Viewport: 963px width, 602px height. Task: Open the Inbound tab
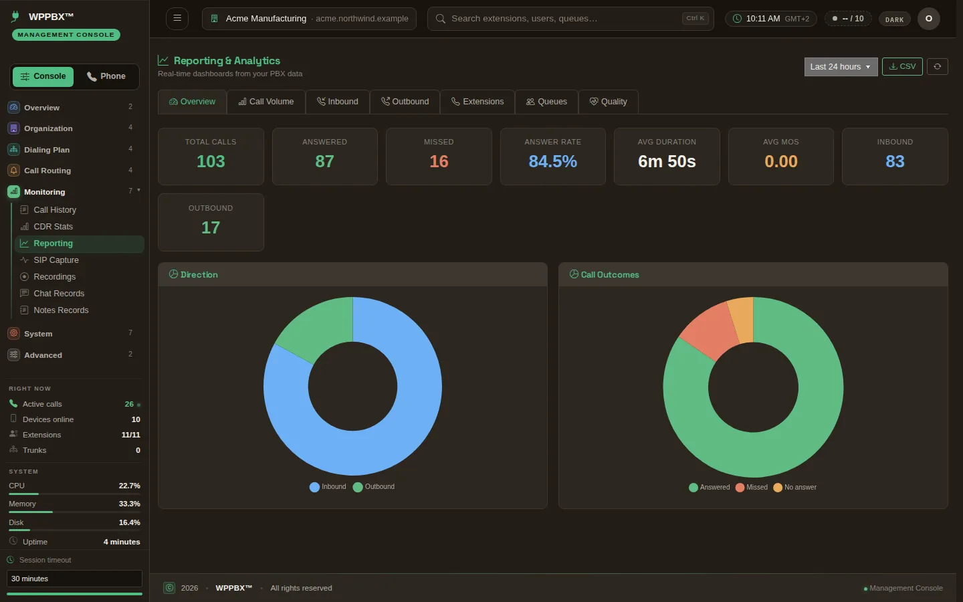[x=338, y=102]
